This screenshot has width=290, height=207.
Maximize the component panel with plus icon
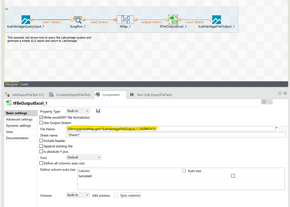point(285,93)
